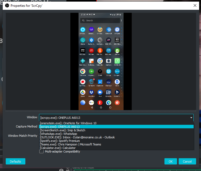Tap the blue Co-op app icon
Screen dimensions: 201x171
(109, 71)
